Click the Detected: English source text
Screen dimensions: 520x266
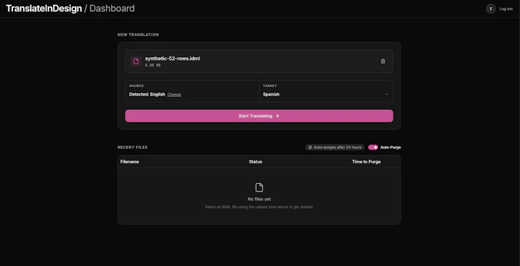[x=147, y=94]
